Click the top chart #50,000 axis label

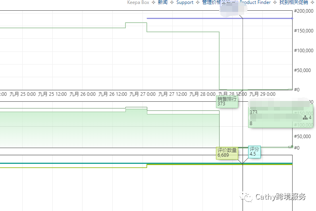click(302, 70)
